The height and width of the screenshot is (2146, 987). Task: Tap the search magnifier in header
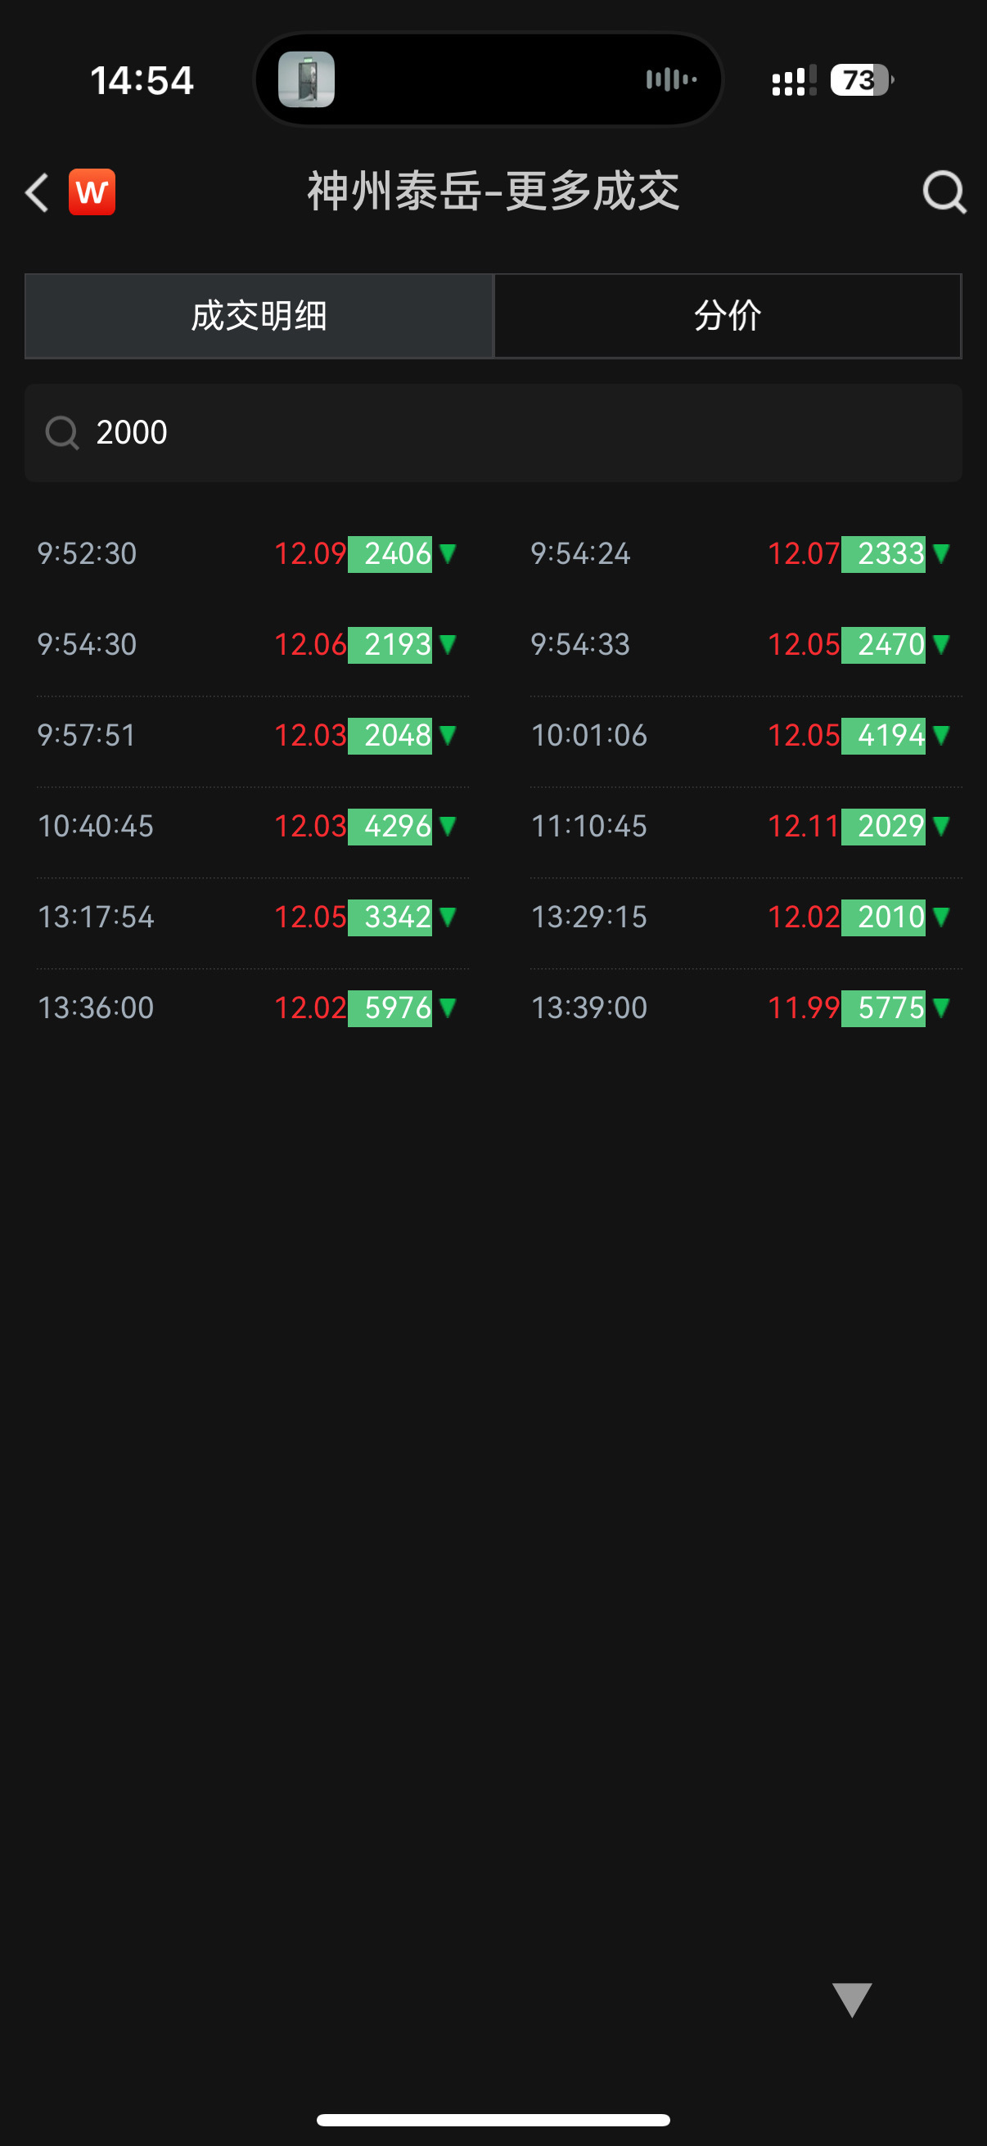tap(944, 192)
